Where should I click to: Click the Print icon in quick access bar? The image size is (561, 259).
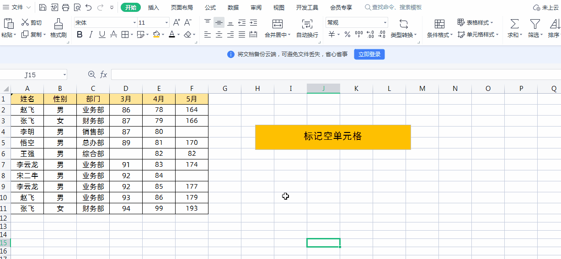click(x=65, y=7)
